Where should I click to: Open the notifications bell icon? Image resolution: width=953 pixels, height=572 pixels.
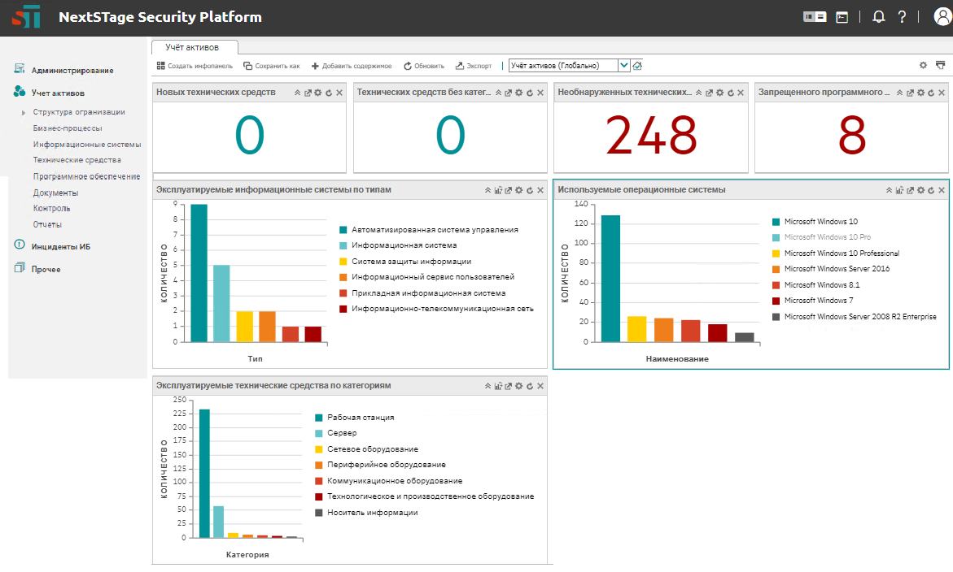click(878, 17)
